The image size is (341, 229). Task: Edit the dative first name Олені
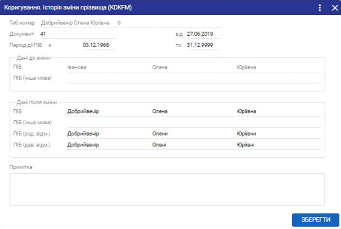[193, 145]
